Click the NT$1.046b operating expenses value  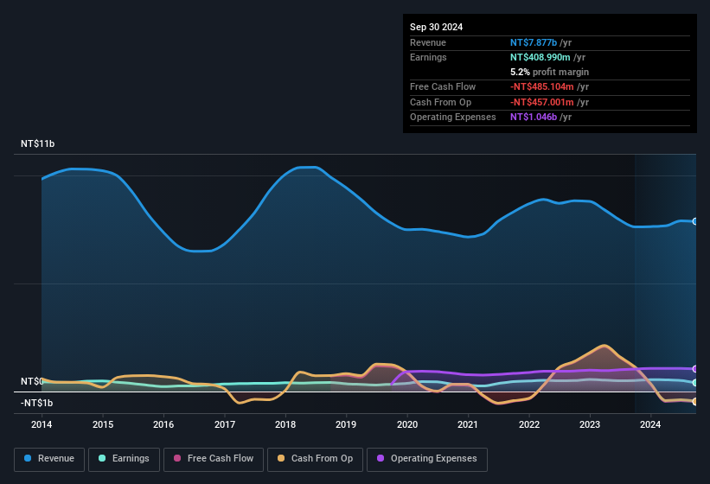(x=534, y=118)
